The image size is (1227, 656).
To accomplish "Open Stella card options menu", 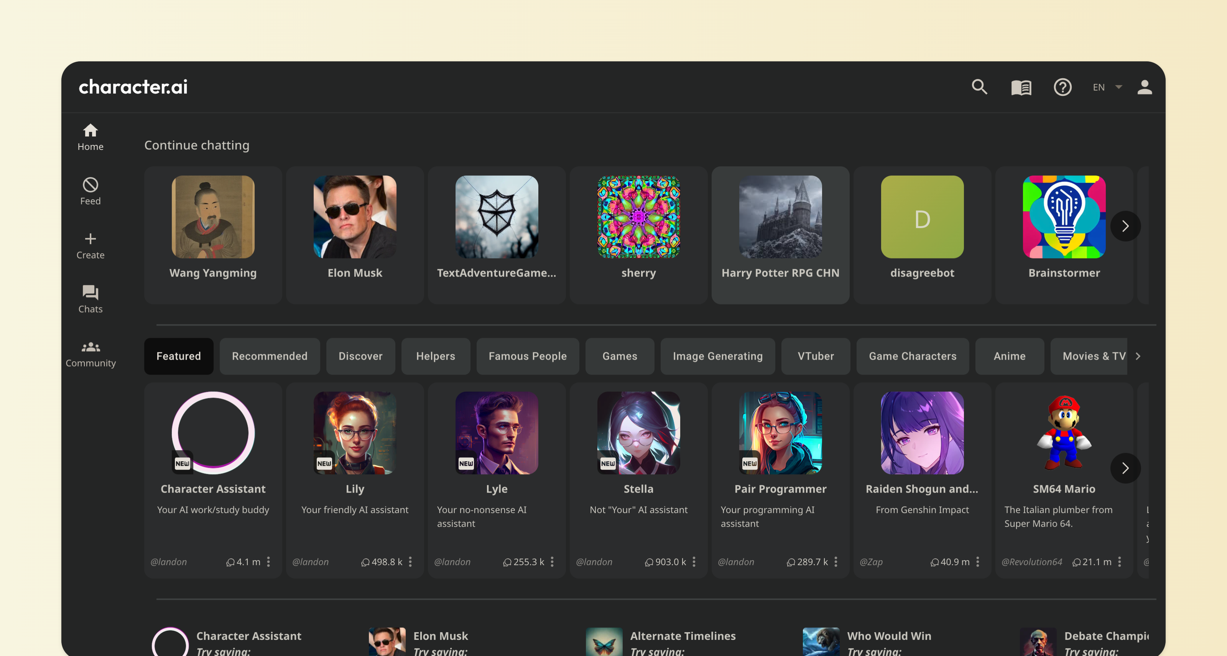I will tap(694, 562).
